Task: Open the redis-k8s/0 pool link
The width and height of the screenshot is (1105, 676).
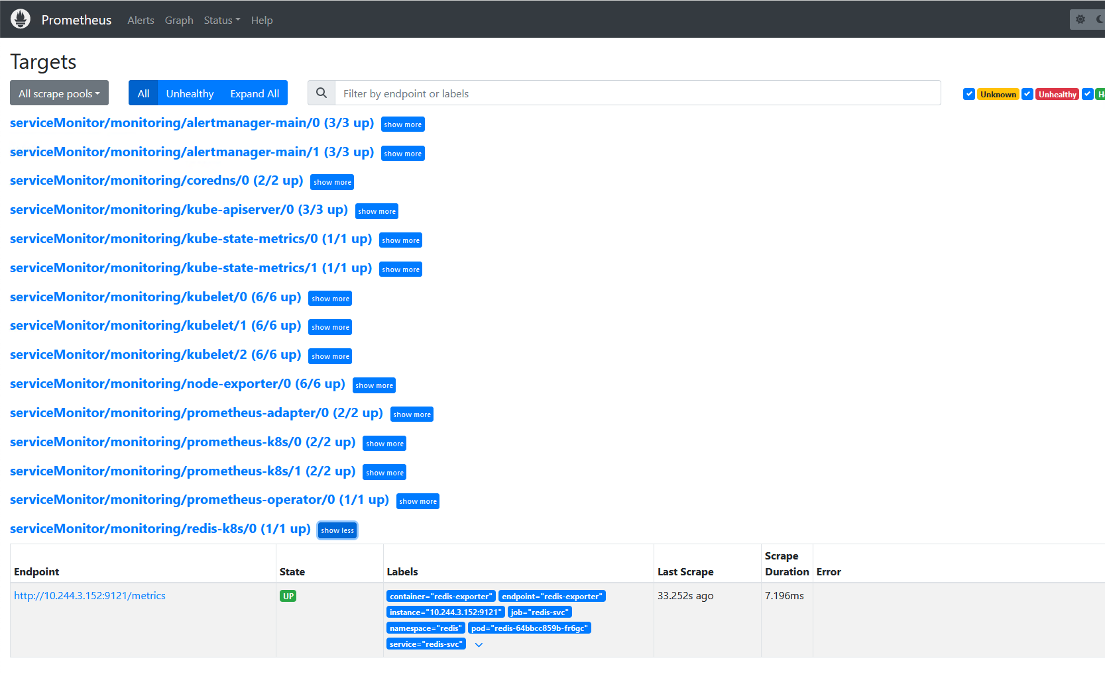Action: point(160,529)
